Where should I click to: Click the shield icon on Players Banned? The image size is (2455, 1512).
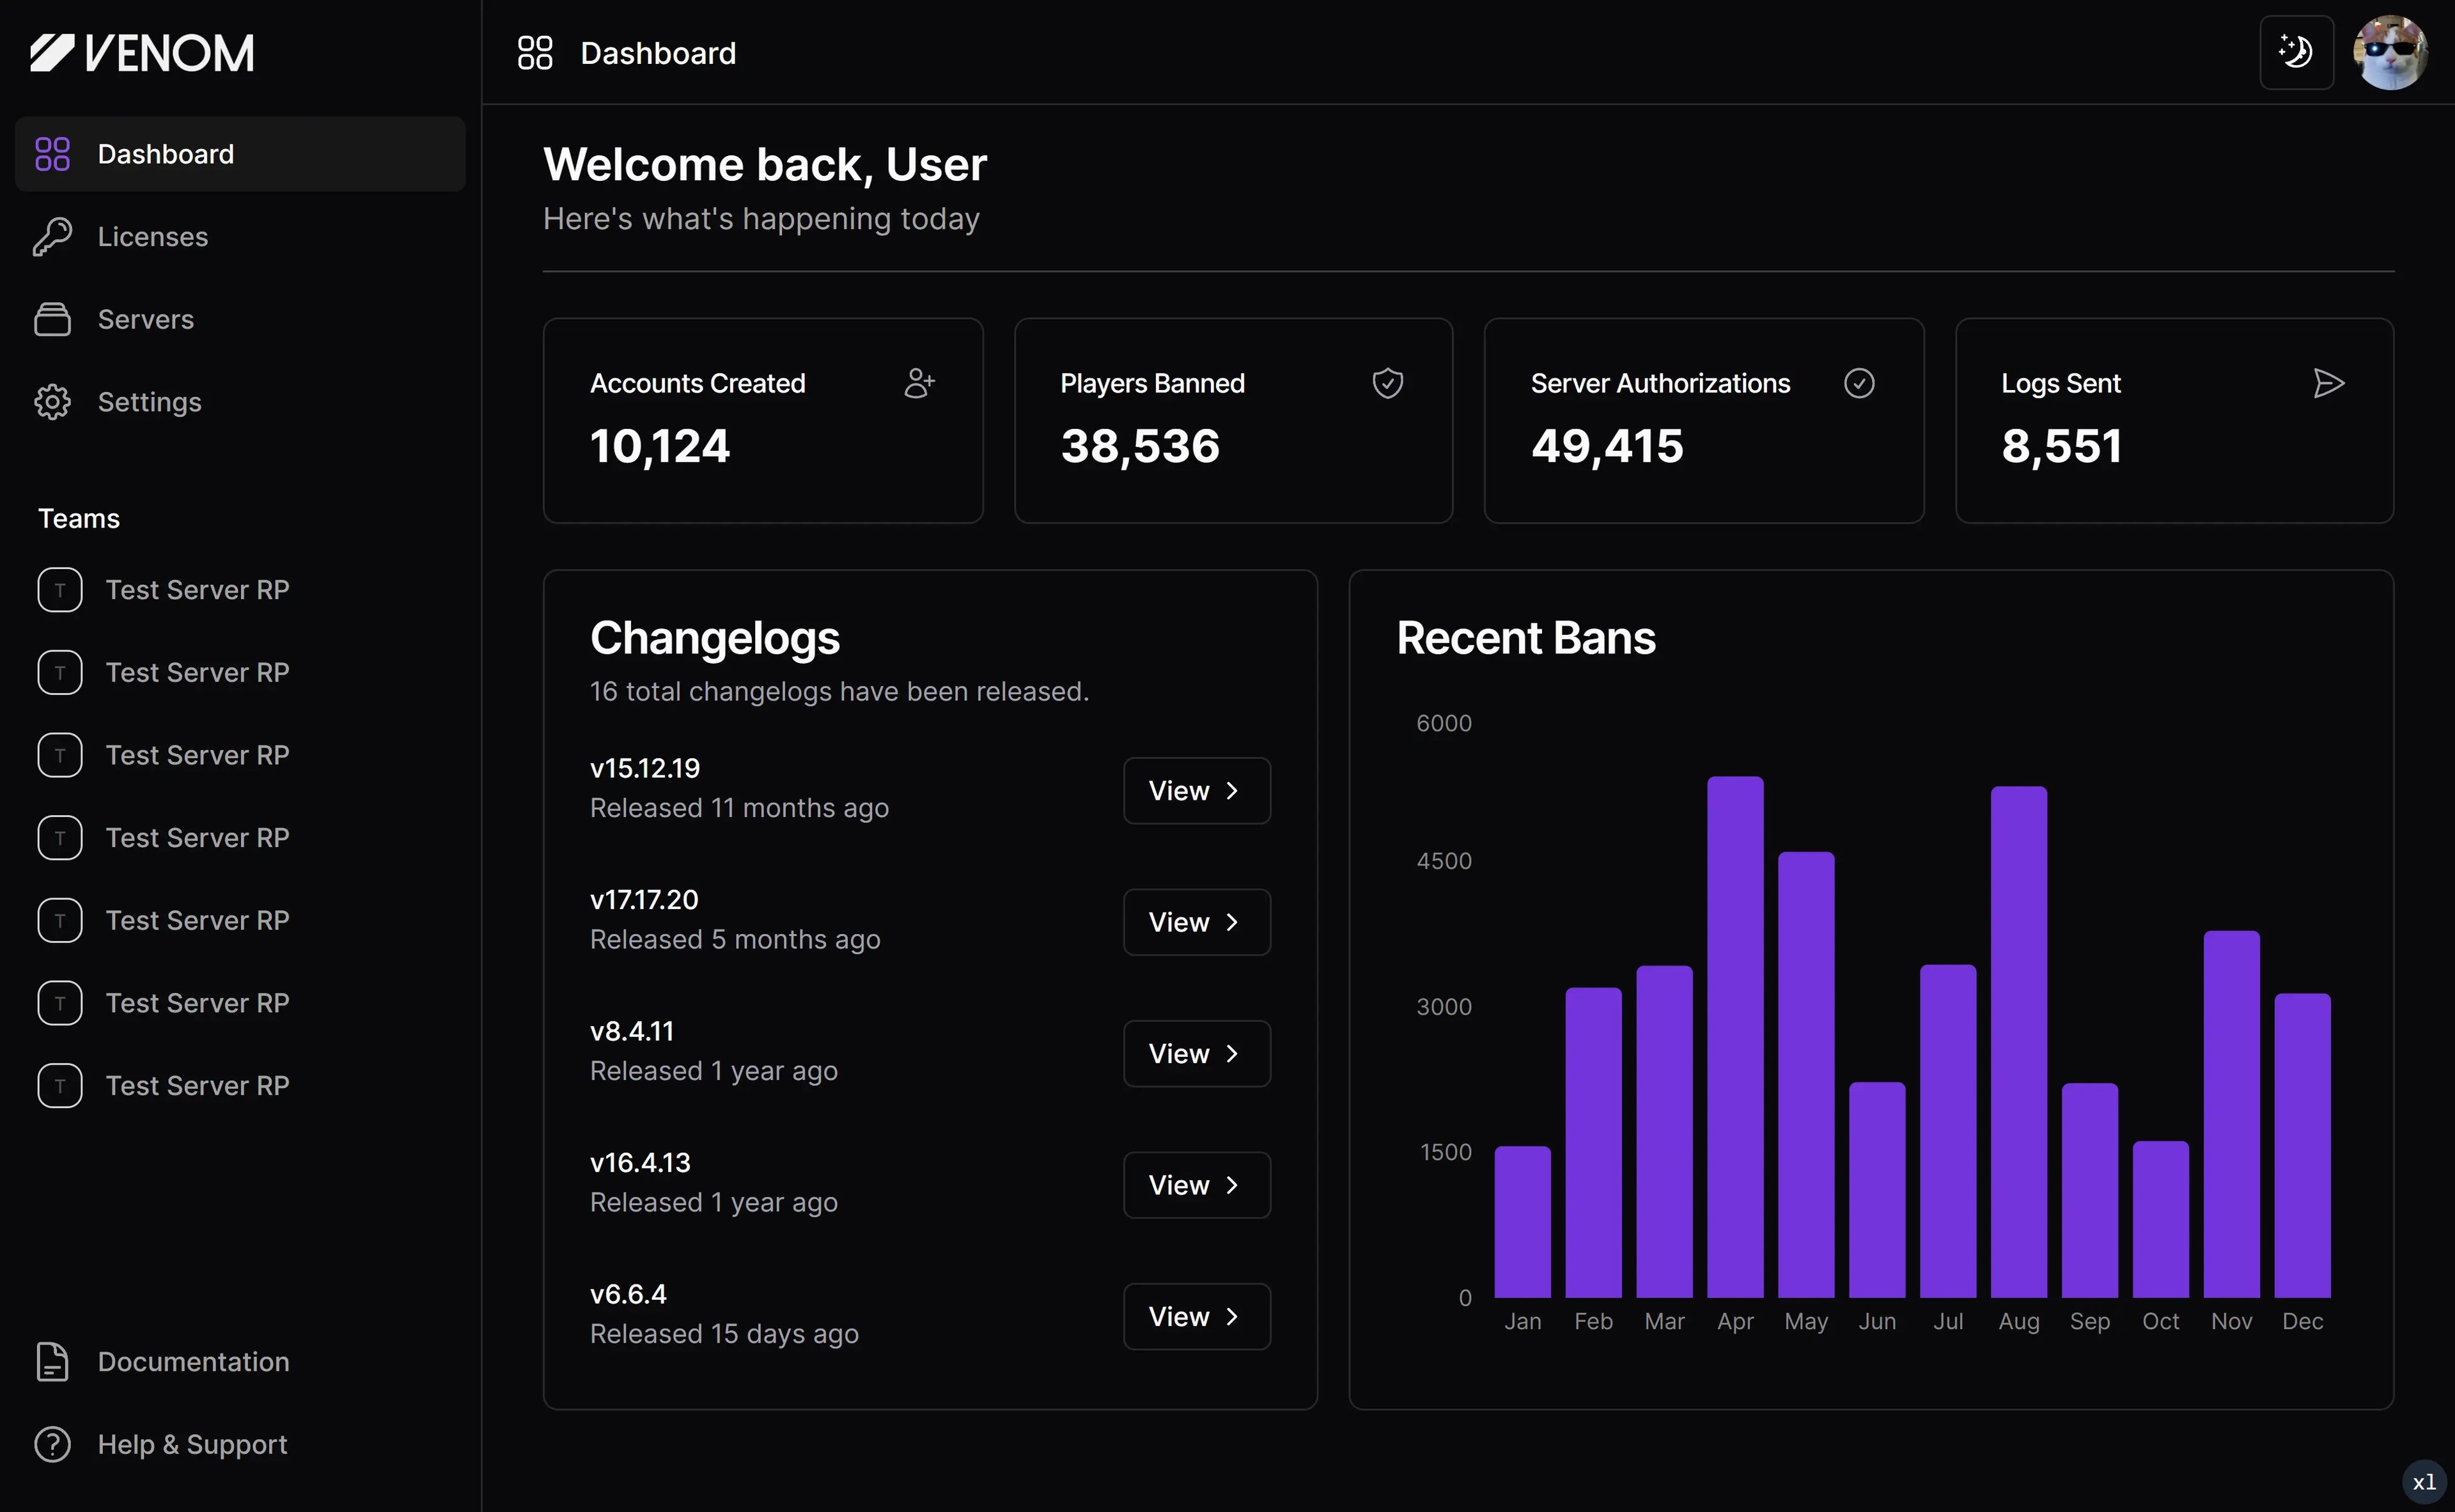1388,383
